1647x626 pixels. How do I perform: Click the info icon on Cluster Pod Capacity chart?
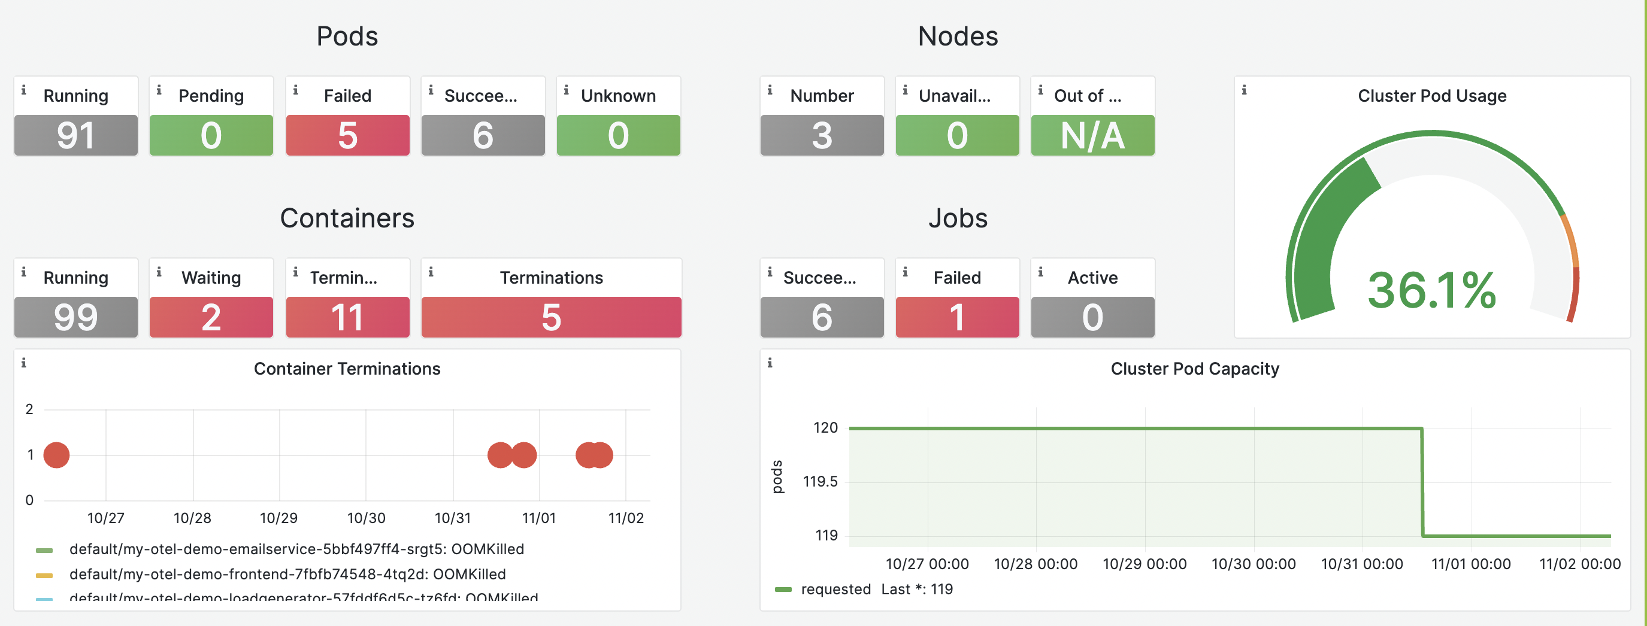tap(770, 363)
